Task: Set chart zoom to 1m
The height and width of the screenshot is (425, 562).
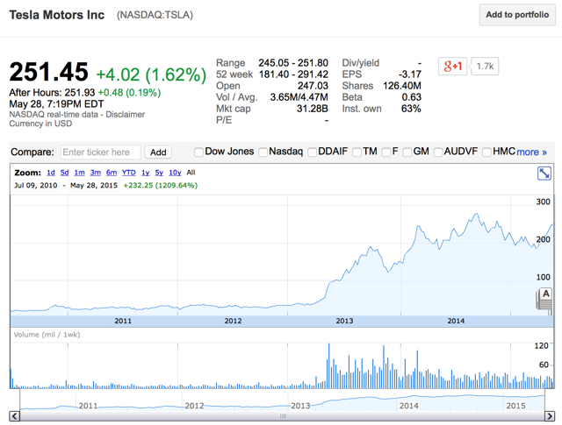Action: click(79, 173)
